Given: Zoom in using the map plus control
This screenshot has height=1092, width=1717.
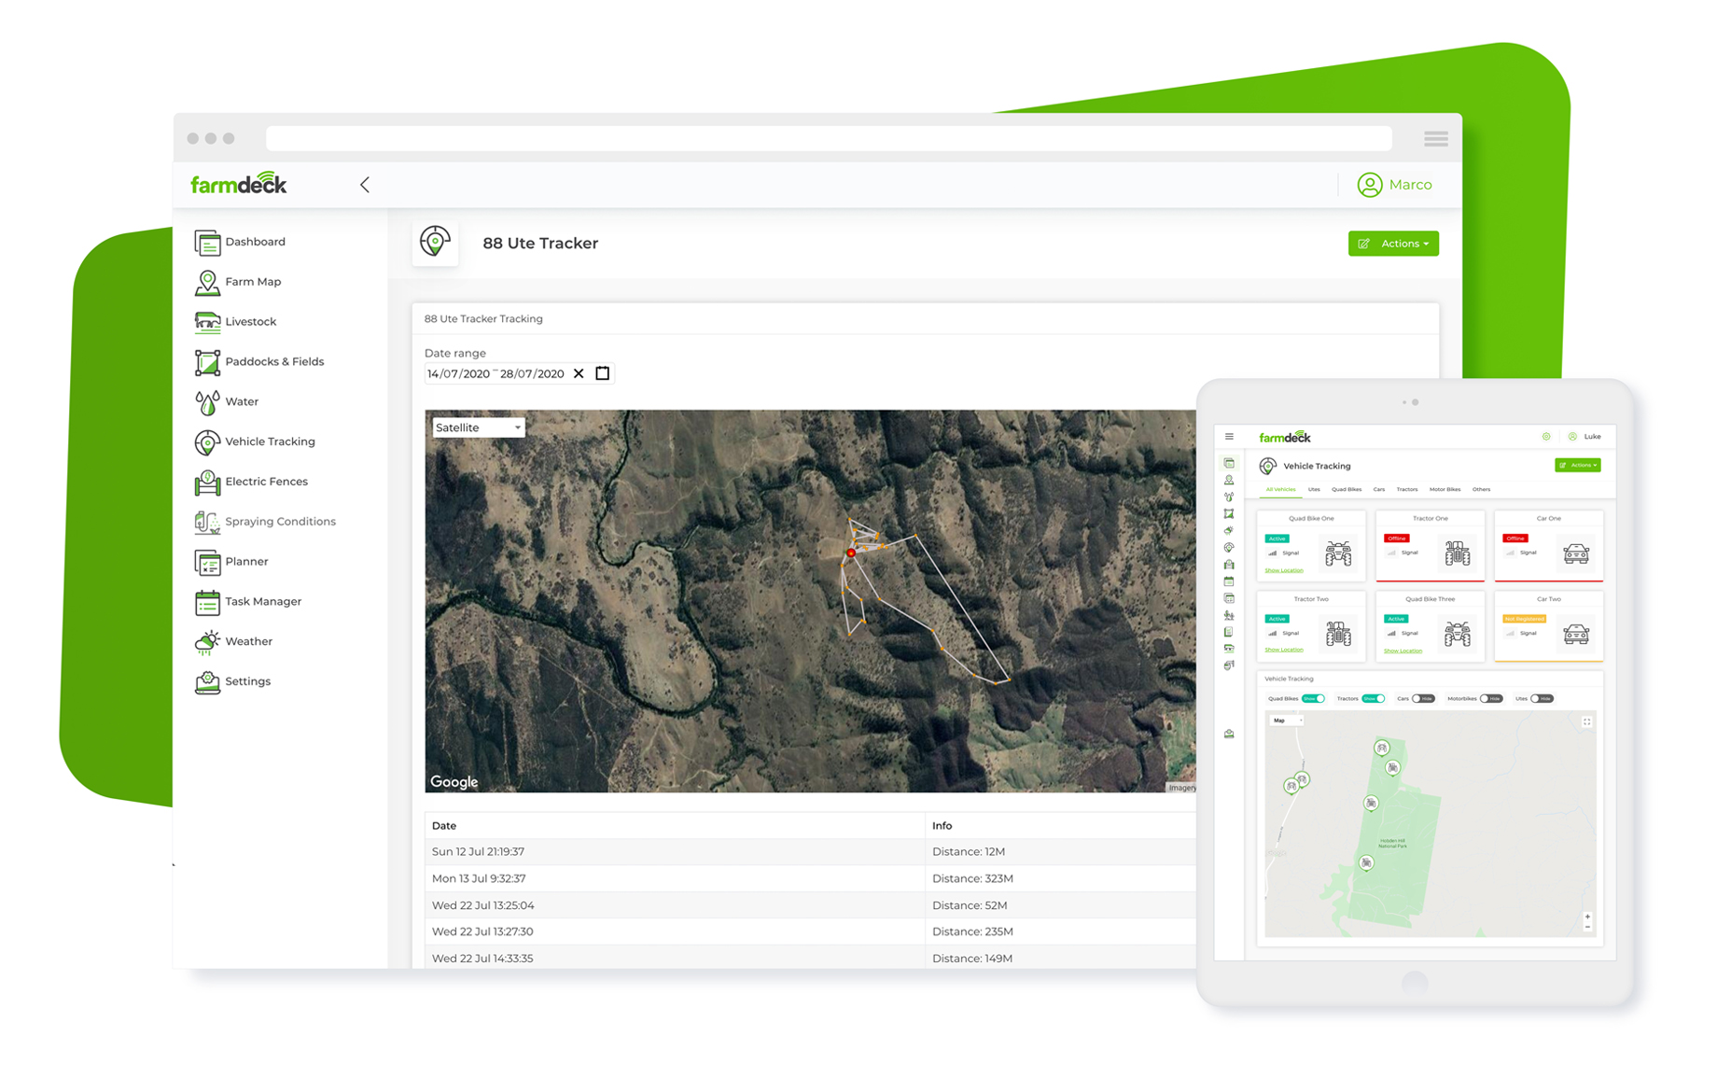Looking at the screenshot, I should 1587,917.
